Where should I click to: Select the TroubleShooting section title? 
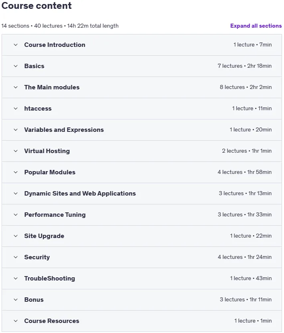[49, 279]
